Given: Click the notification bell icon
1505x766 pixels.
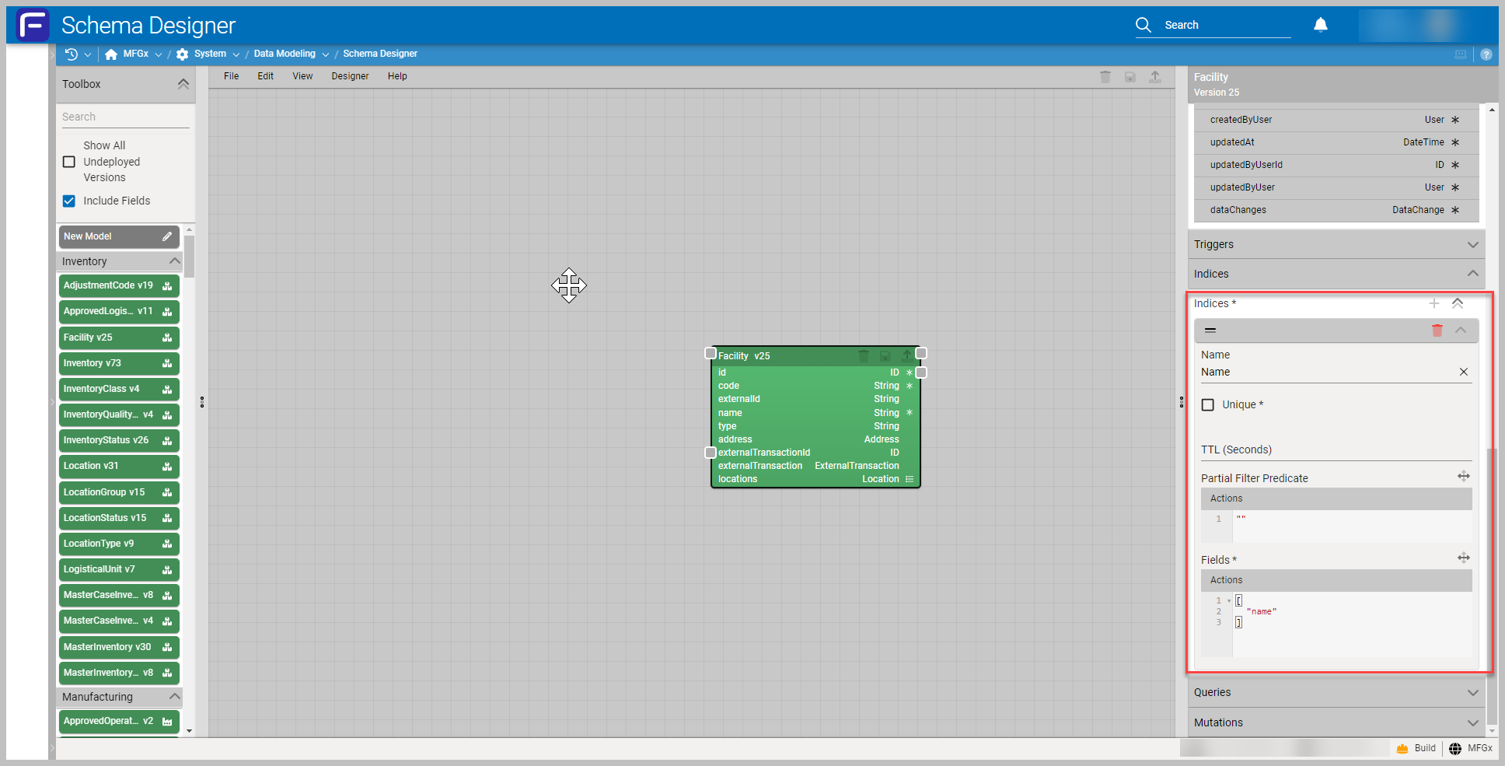Looking at the screenshot, I should [x=1321, y=25].
